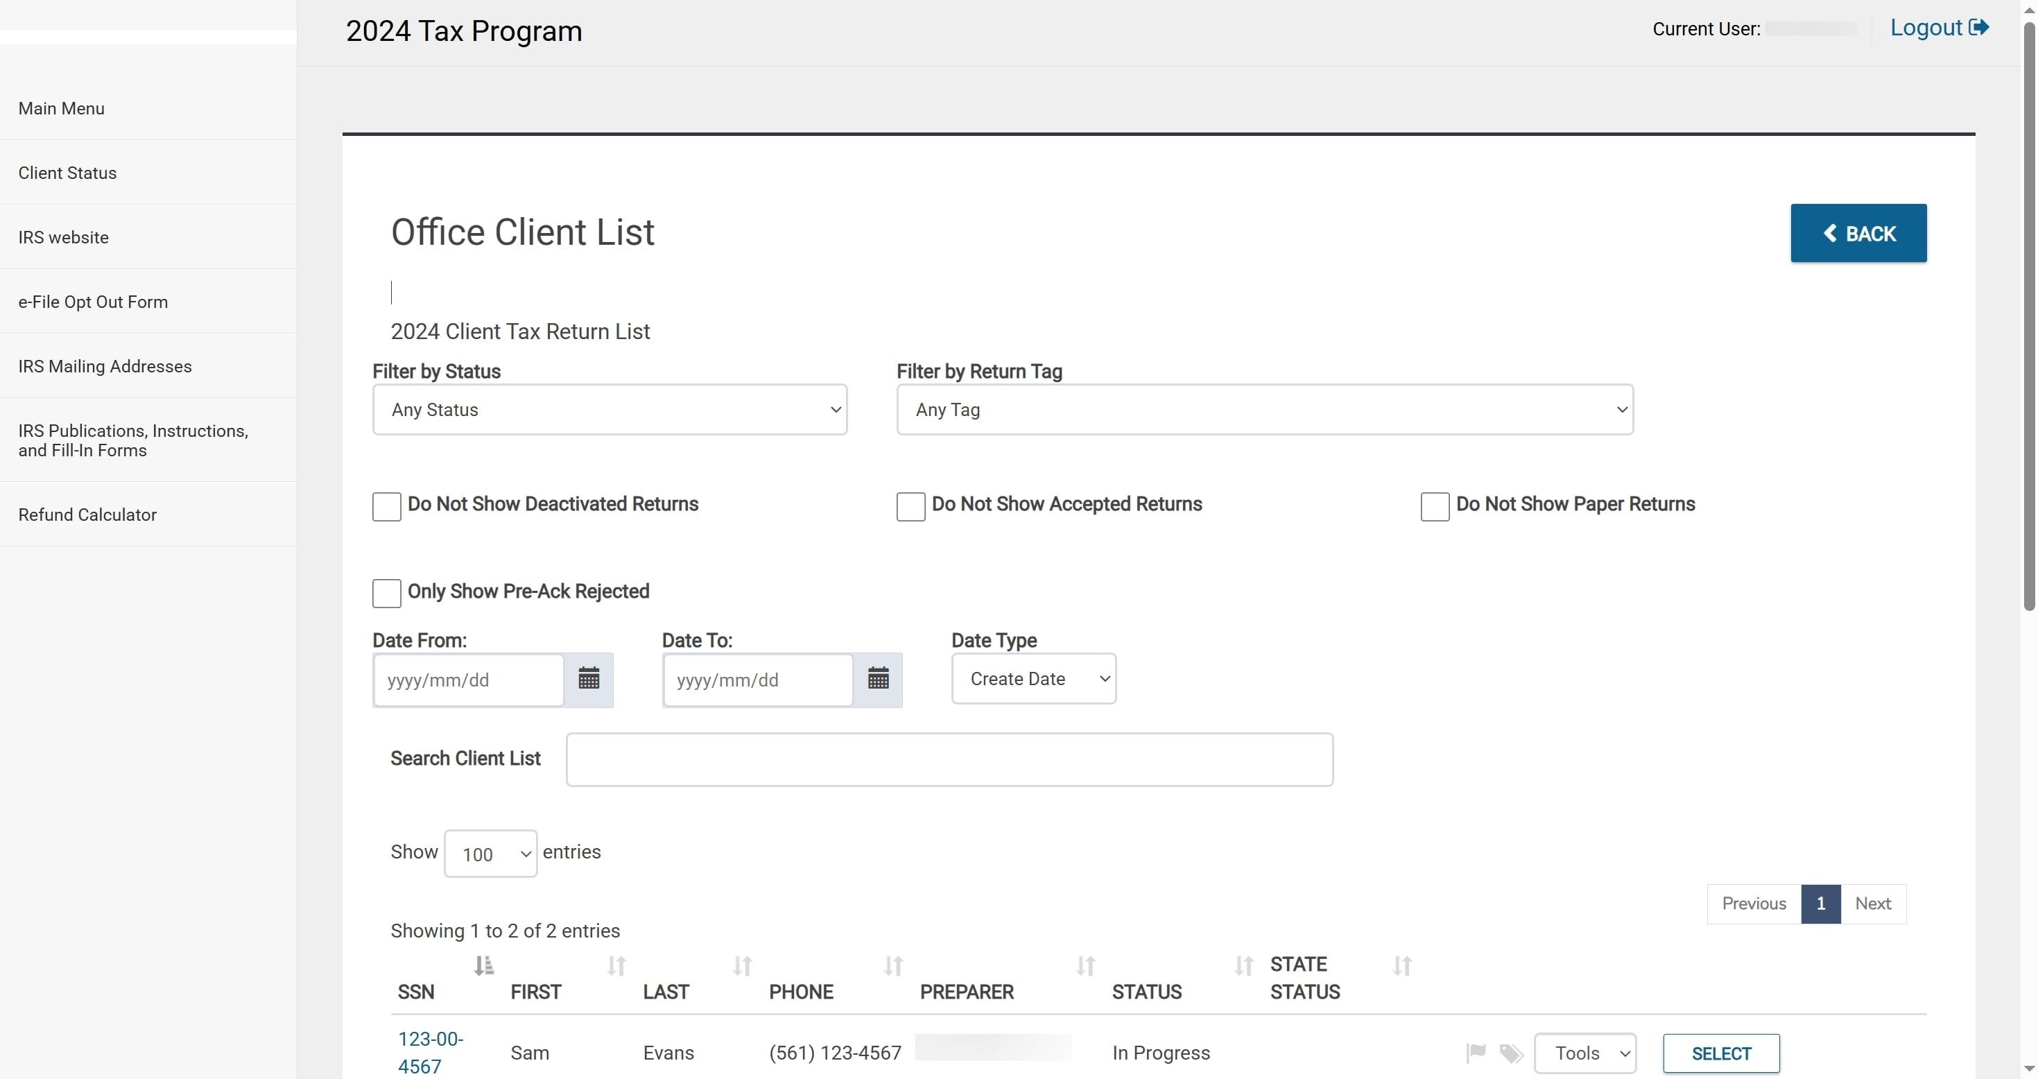Screen dimensions: 2038x1079
Task: Open IRS Publications, Instructions, and Fill-In Forms
Action: 133,440
